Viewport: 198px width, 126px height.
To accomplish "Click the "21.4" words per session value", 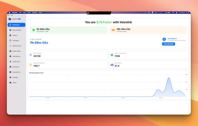I will tap(117, 66).
